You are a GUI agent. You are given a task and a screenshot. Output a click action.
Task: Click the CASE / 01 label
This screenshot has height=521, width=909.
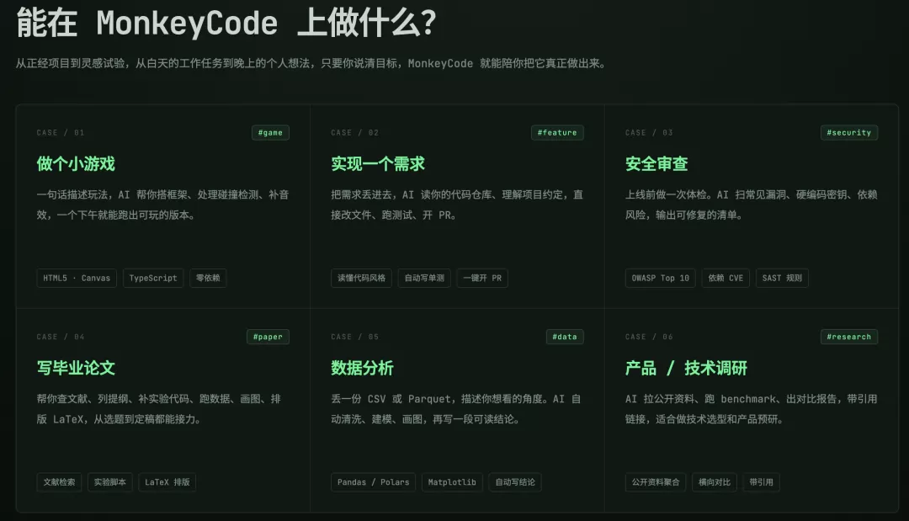point(61,133)
